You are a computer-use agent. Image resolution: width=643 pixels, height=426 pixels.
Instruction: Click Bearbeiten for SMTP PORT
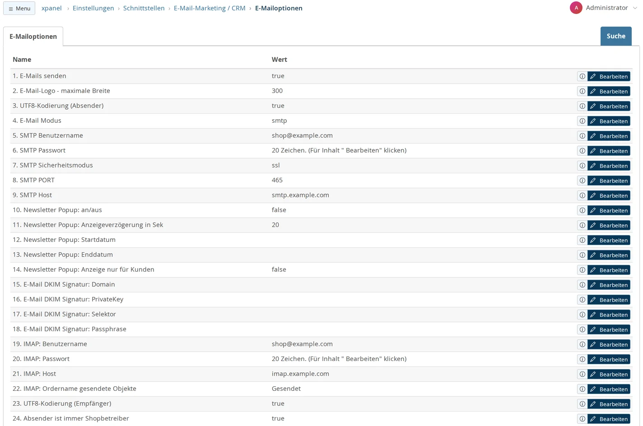click(x=609, y=181)
